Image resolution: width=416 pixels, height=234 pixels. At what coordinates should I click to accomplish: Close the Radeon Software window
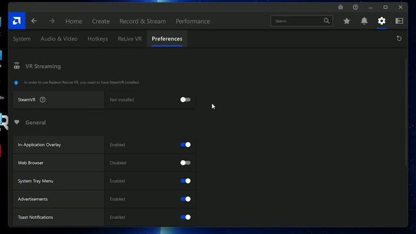pos(400,7)
